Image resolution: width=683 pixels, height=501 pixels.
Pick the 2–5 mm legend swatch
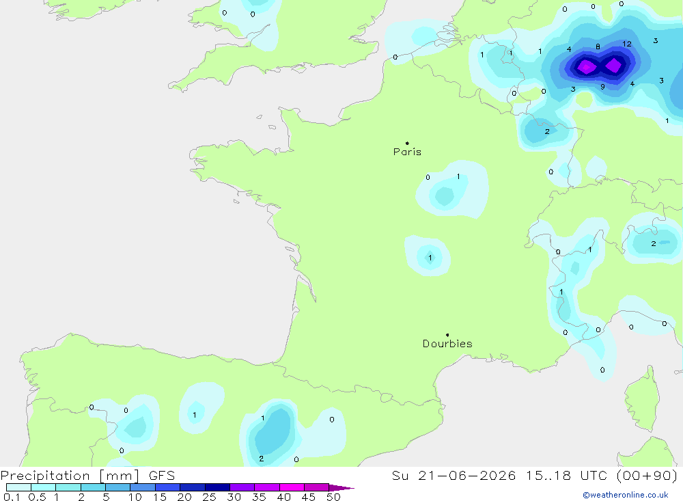pyautogui.click(x=93, y=487)
